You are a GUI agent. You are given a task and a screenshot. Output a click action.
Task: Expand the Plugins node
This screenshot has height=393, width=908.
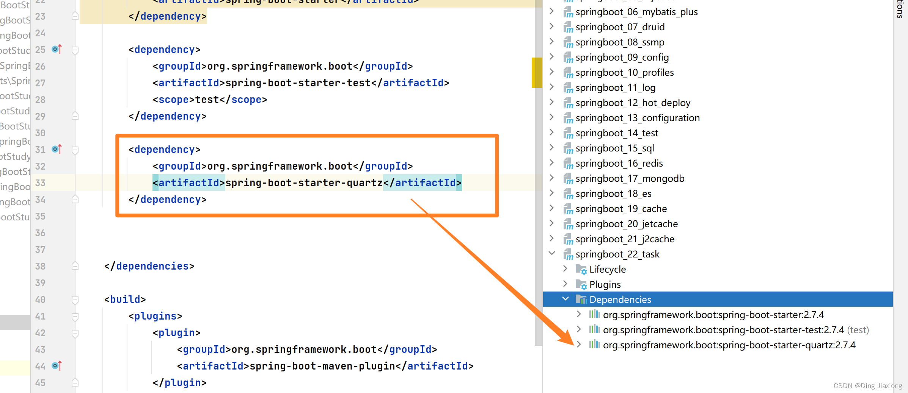pyautogui.click(x=565, y=284)
